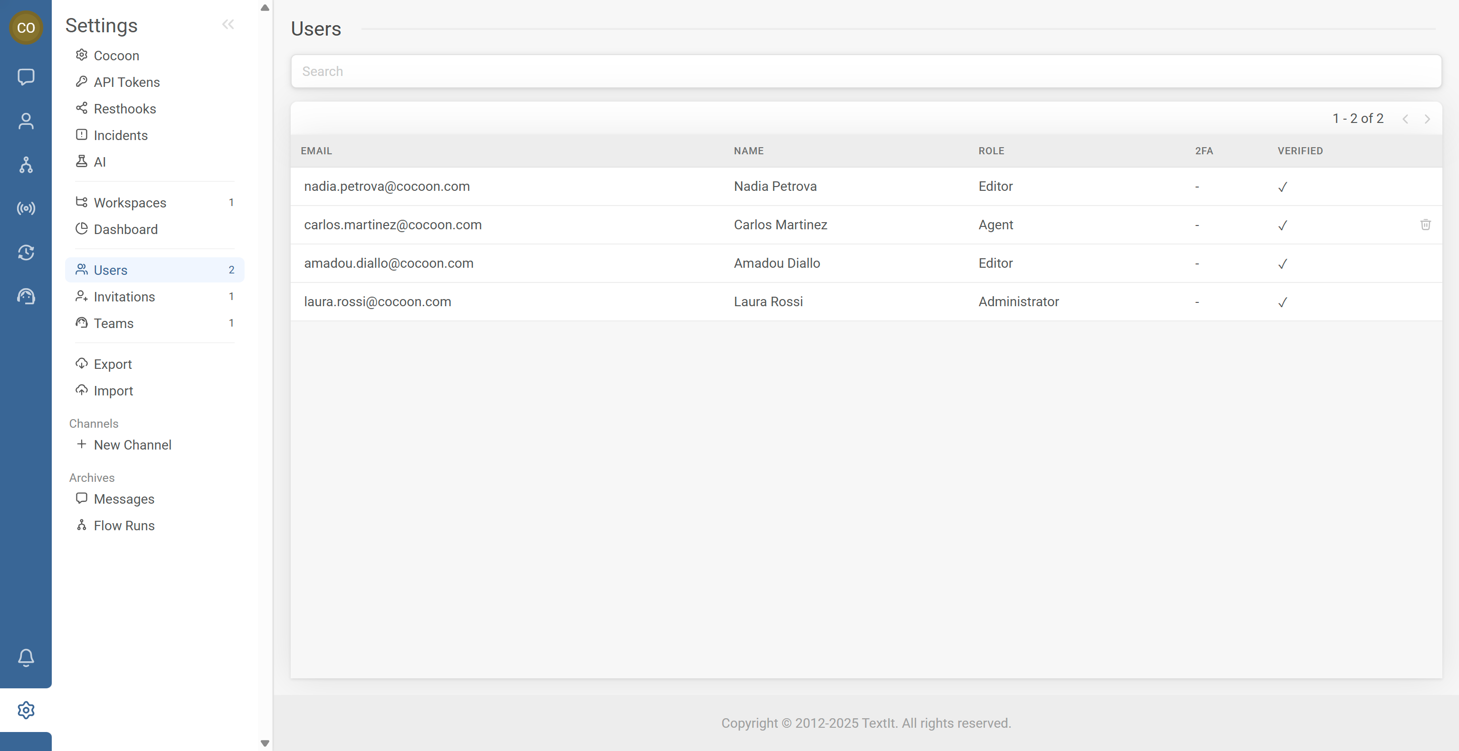The image size is (1459, 751).
Task: Open Tickets via the headset icon
Action: (26, 296)
